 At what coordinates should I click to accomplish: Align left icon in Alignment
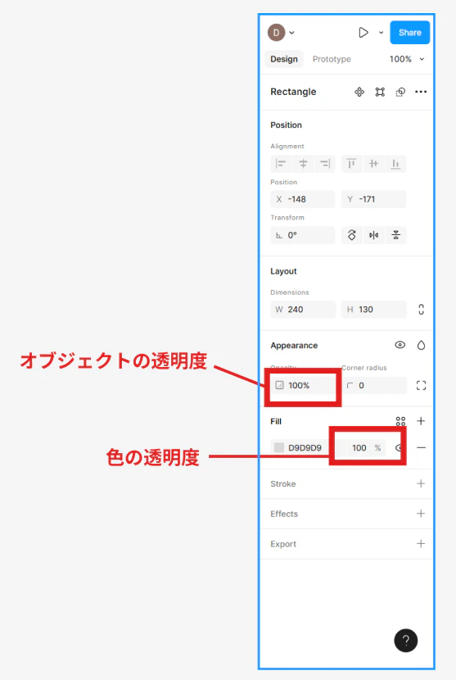pyautogui.click(x=281, y=164)
